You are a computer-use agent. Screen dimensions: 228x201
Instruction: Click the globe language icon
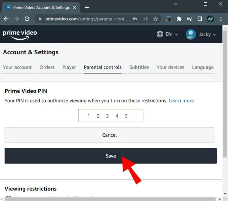point(160,34)
